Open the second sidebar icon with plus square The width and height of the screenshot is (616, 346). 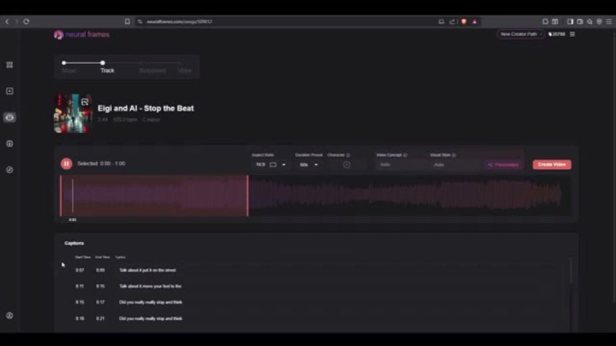(10, 91)
